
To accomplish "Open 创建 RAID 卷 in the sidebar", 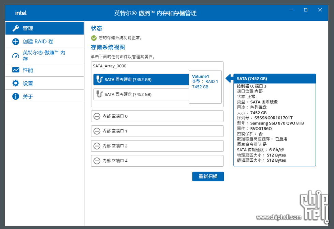I will (44, 42).
